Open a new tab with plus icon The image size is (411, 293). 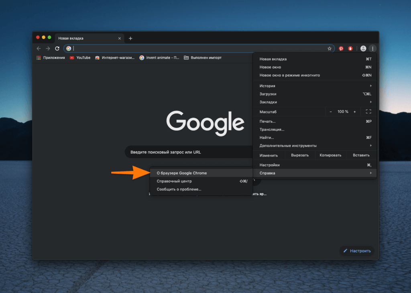tap(130, 39)
